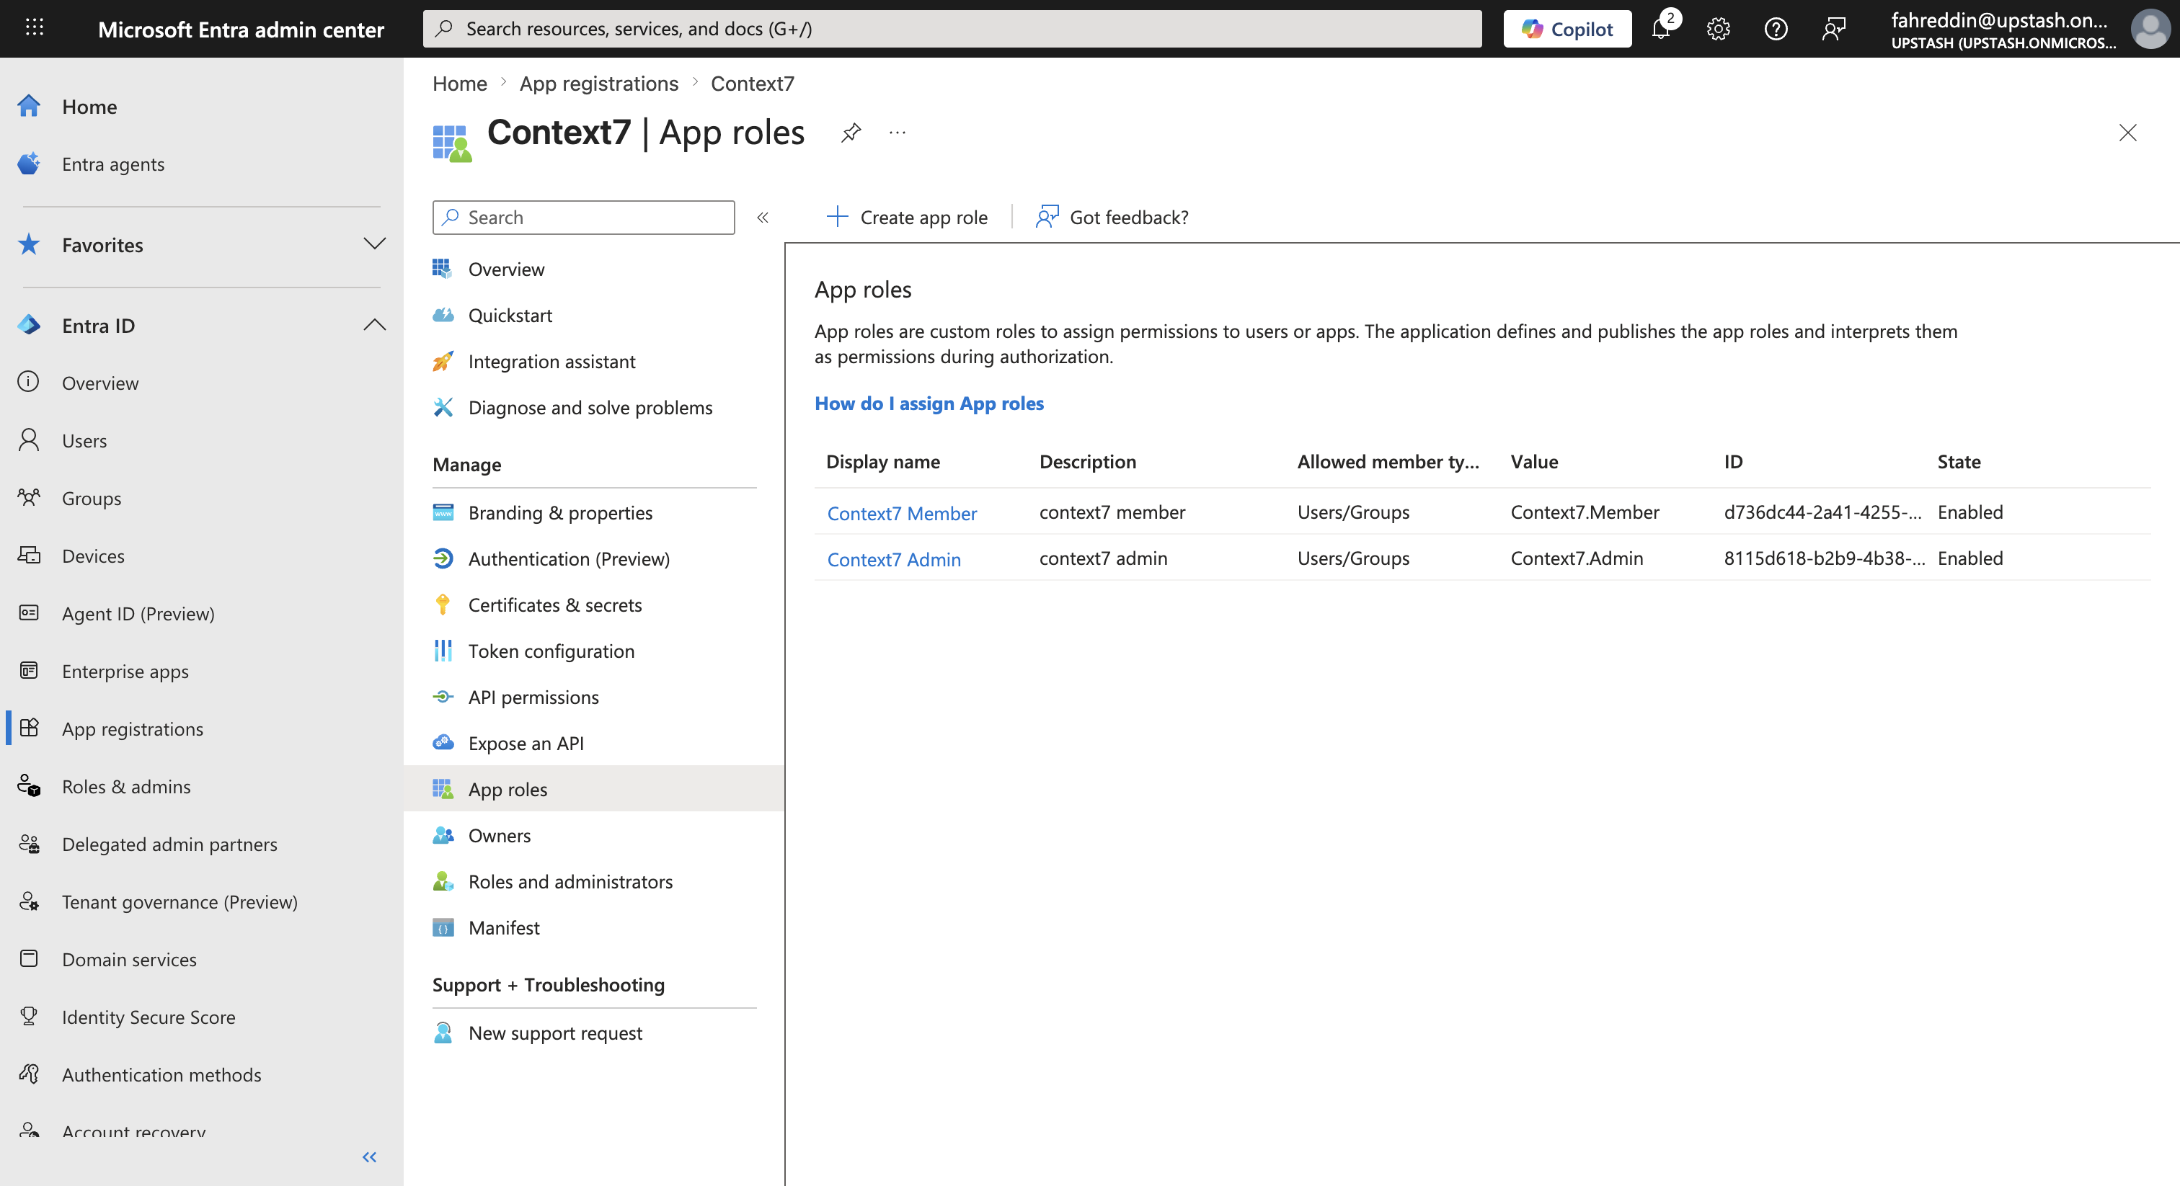Screen dimensions: 2180x1186
Task: Click Diagnose and solve problems icon
Action: pyautogui.click(x=443, y=408)
